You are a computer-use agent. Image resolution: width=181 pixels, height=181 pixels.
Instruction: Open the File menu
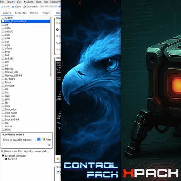pos(2,2)
